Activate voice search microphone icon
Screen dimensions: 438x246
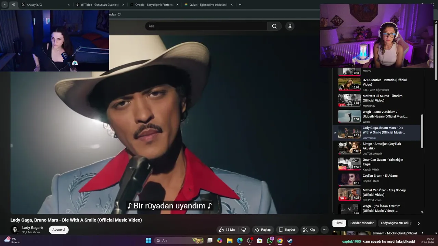click(x=290, y=26)
